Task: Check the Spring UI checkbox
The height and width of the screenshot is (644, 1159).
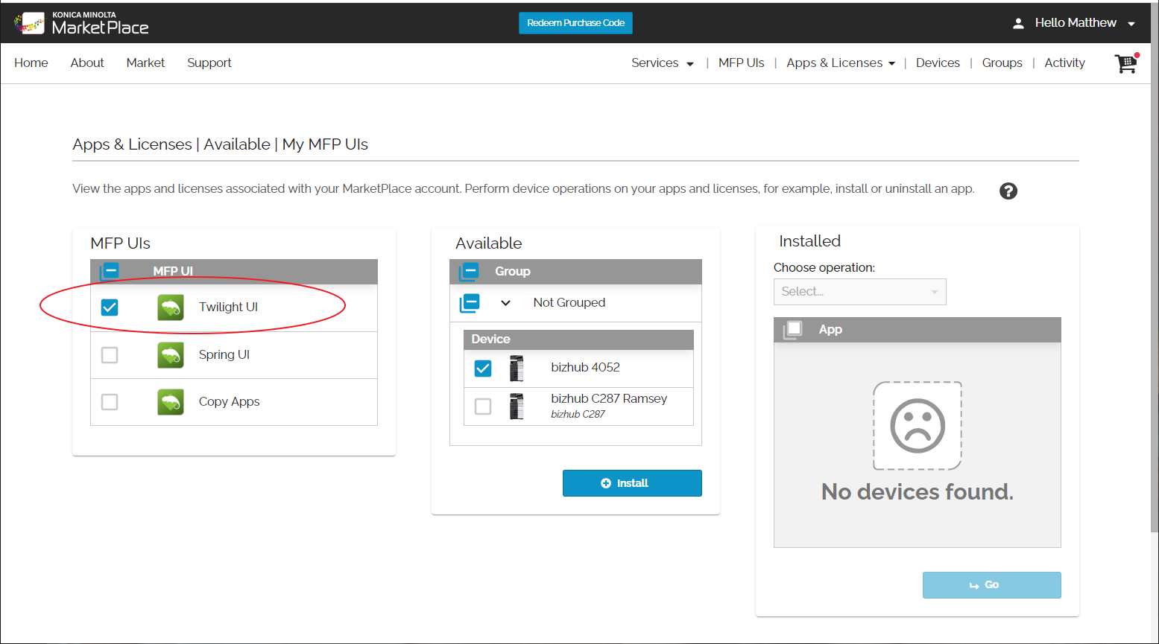Action: (110, 355)
